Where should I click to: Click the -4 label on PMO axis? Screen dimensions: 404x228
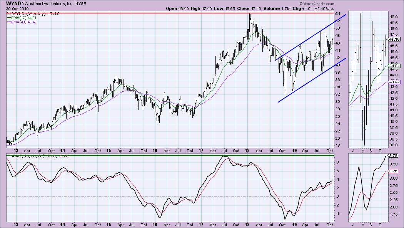coord(337,214)
